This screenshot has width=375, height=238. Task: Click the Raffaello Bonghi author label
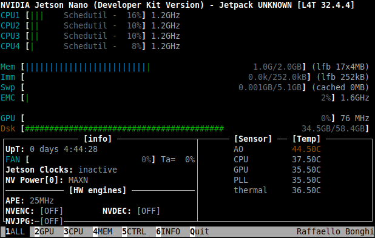(x=336, y=231)
